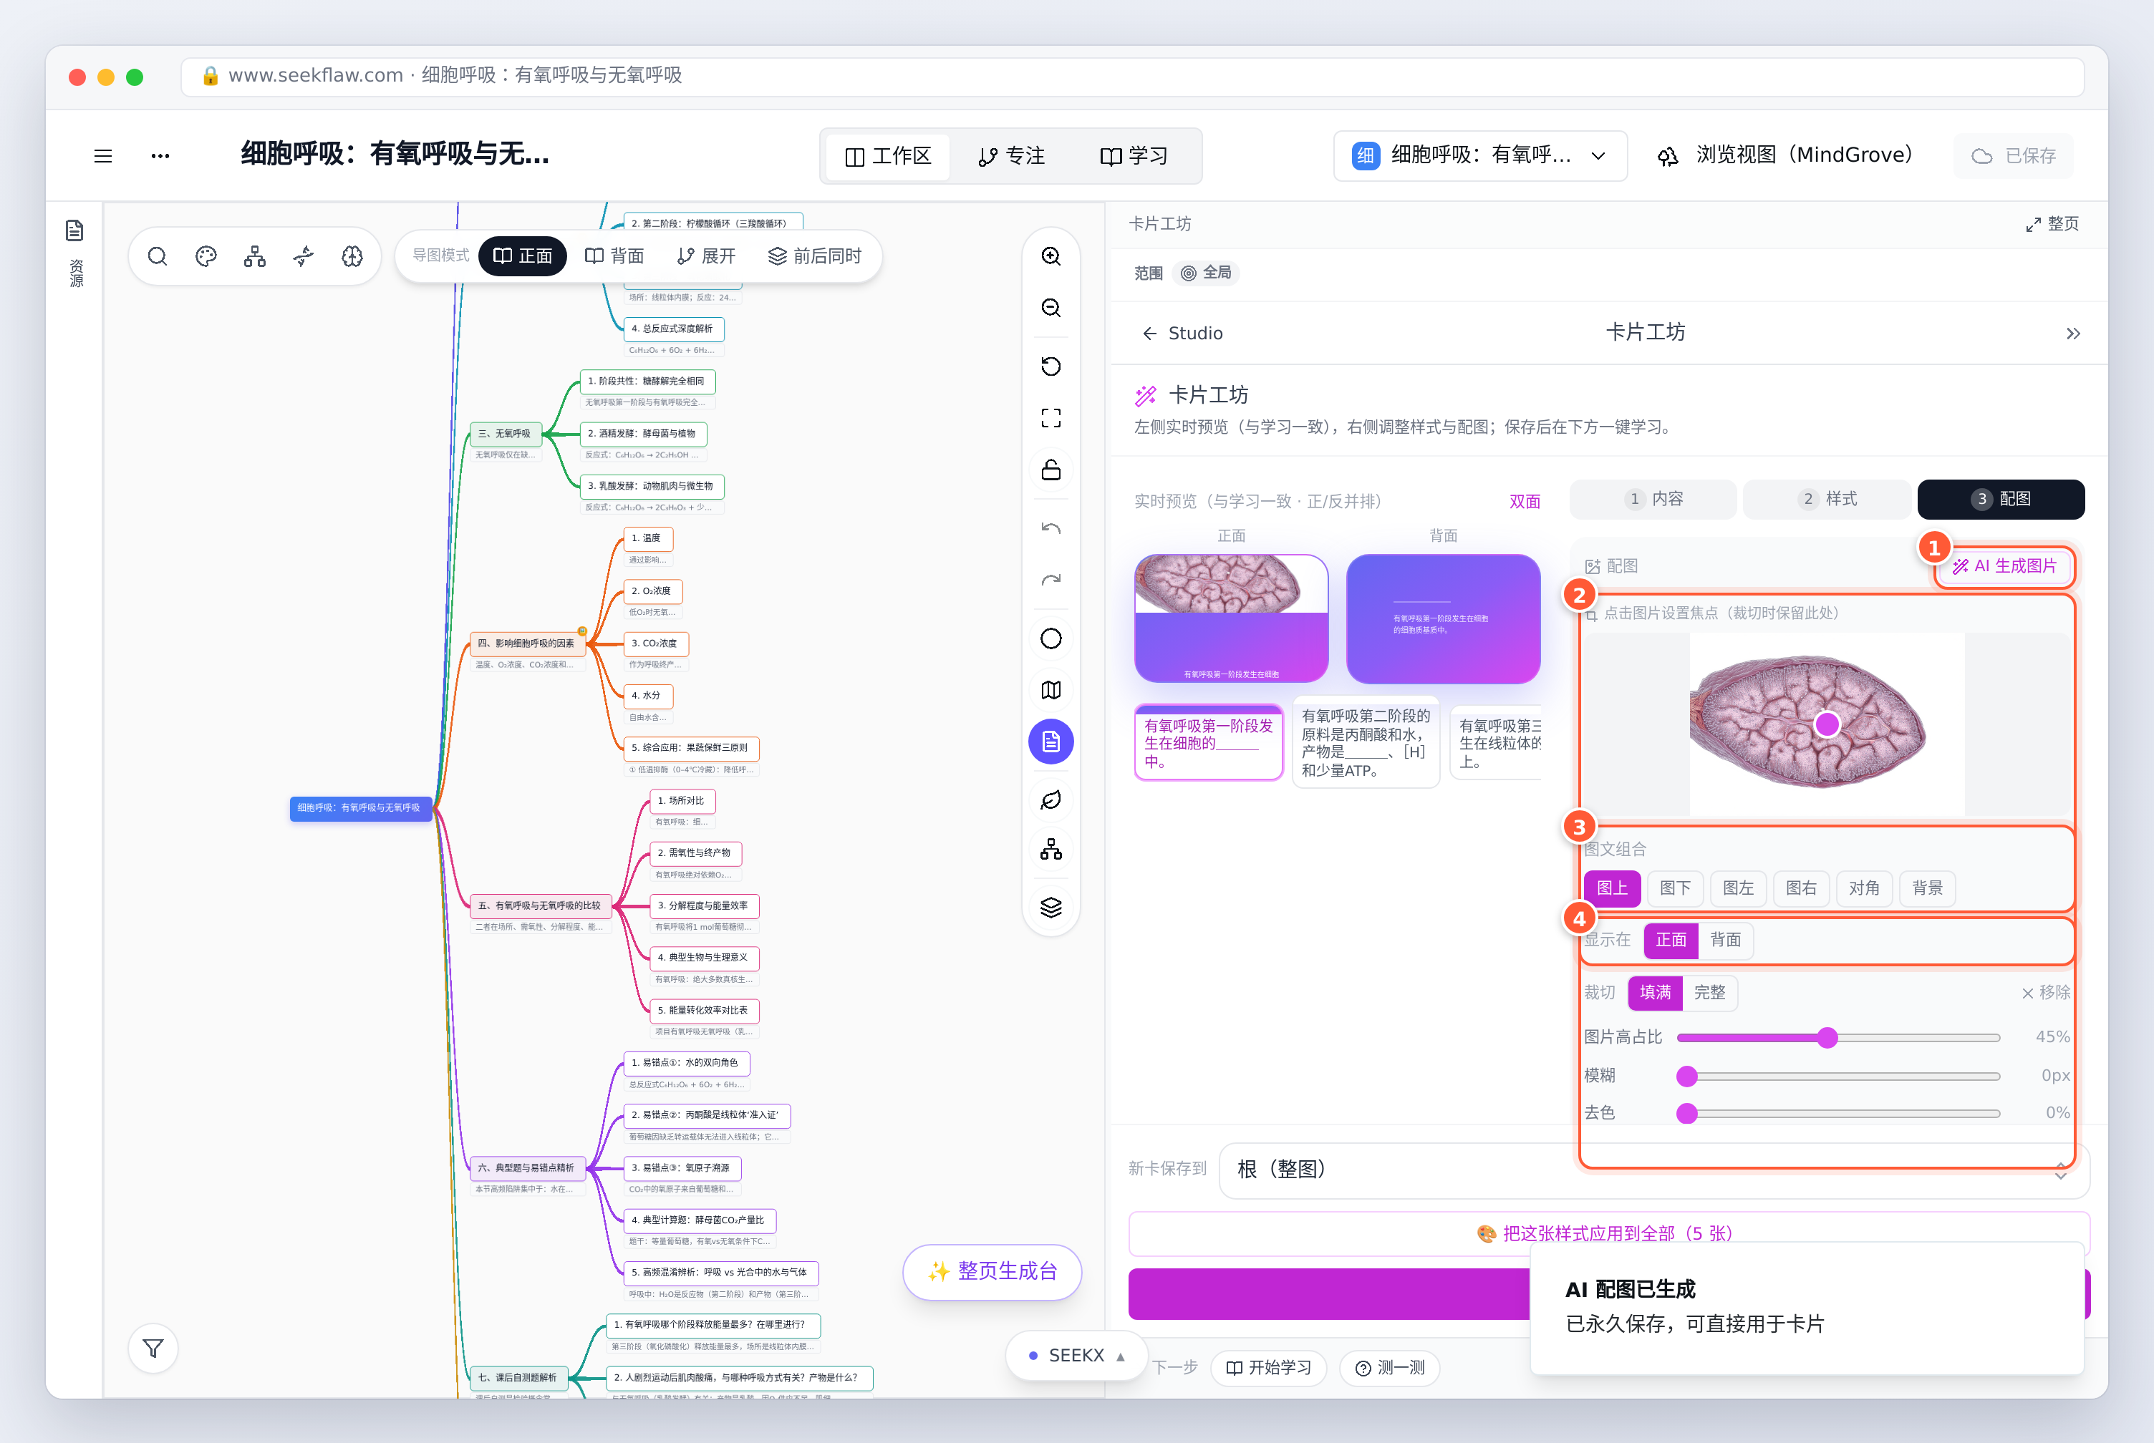Image resolution: width=2154 pixels, height=1443 pixels.
Task: Click the highlighted card document icon
Action: click(1051, 742)
